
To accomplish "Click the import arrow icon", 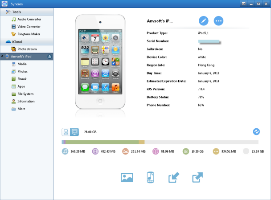I will click(174, 177).
